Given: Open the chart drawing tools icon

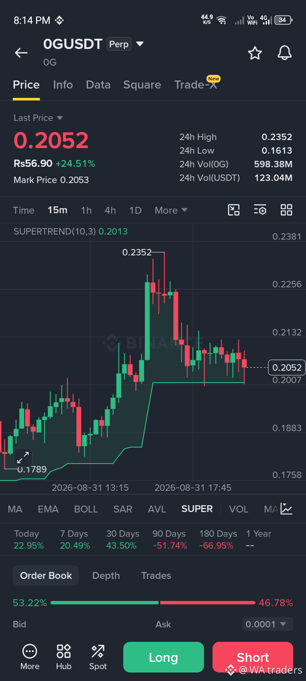Looking at the screenshot, I should point(234,210).
